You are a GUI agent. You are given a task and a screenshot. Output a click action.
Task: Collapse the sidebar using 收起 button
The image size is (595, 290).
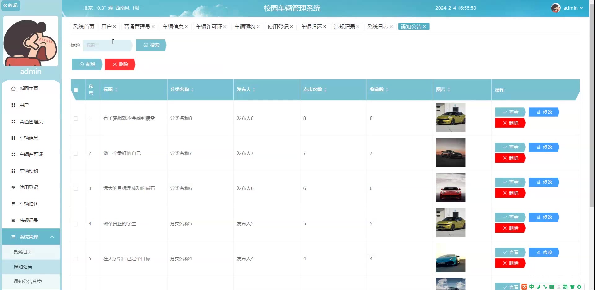pos(11,6)
